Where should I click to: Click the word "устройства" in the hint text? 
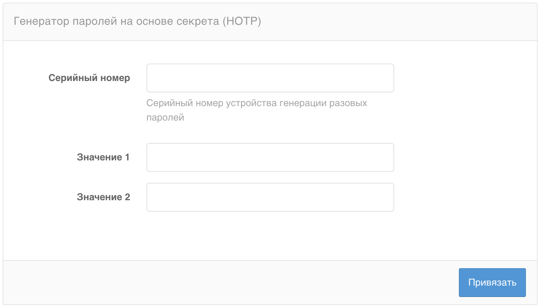tap(251, 103)
